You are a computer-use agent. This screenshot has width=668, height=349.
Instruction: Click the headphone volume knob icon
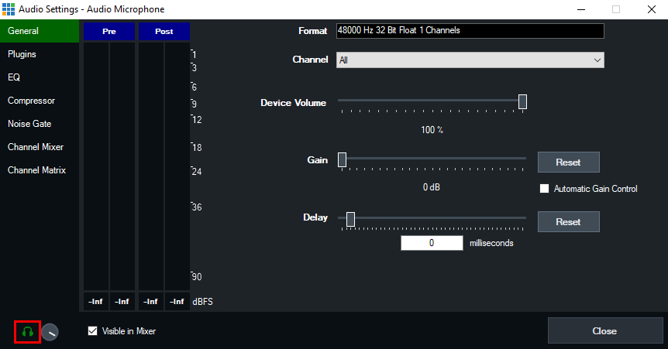(x=50, y=332)
